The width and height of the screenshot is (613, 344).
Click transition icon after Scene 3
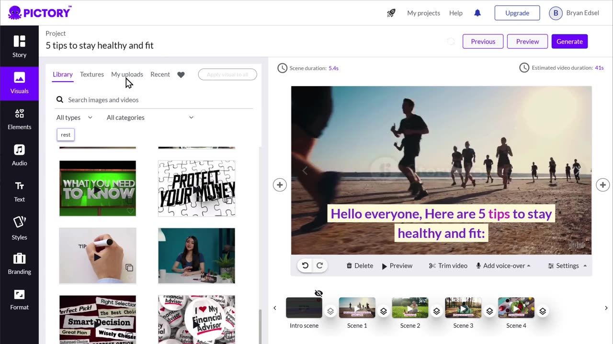coord(489,311)
